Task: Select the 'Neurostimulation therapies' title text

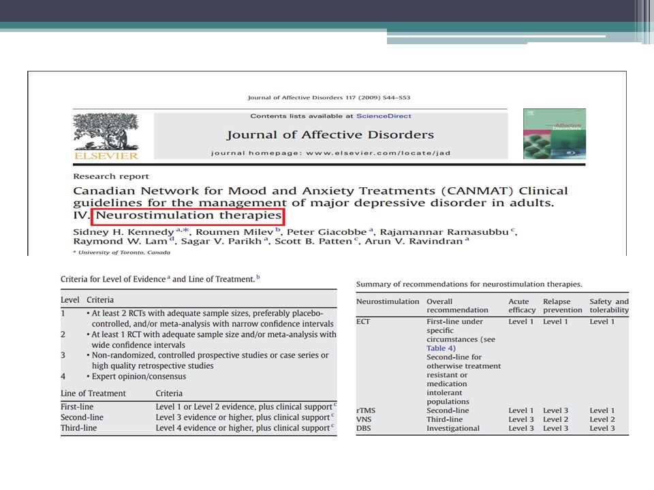Action: point(189,216)
